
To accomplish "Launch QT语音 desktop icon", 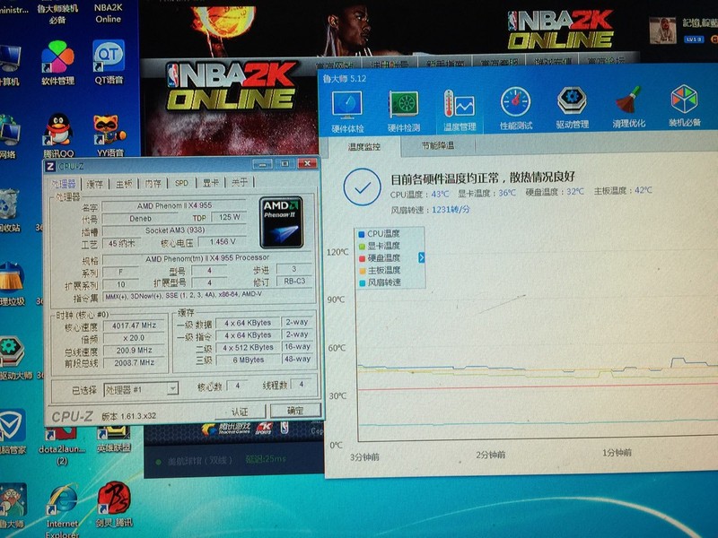I will click(x=109, y=62).
